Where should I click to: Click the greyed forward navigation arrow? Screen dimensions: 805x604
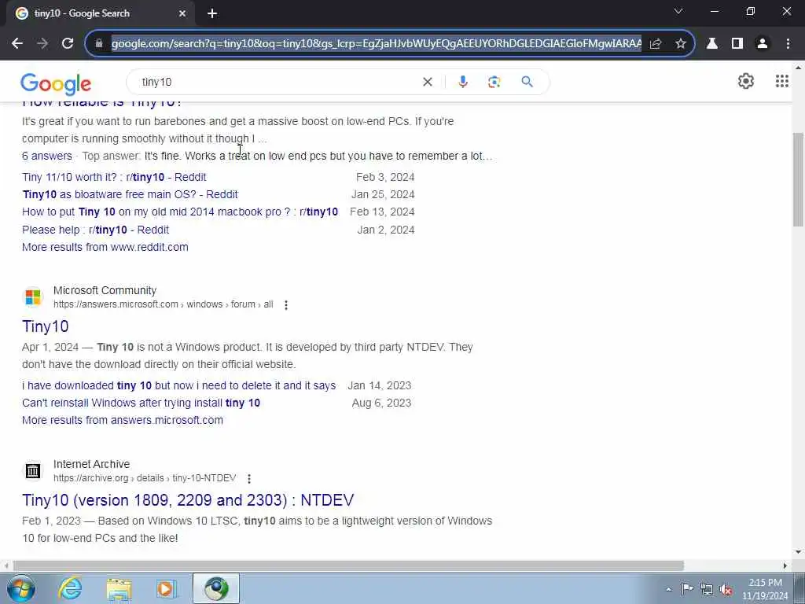point(42,44)
